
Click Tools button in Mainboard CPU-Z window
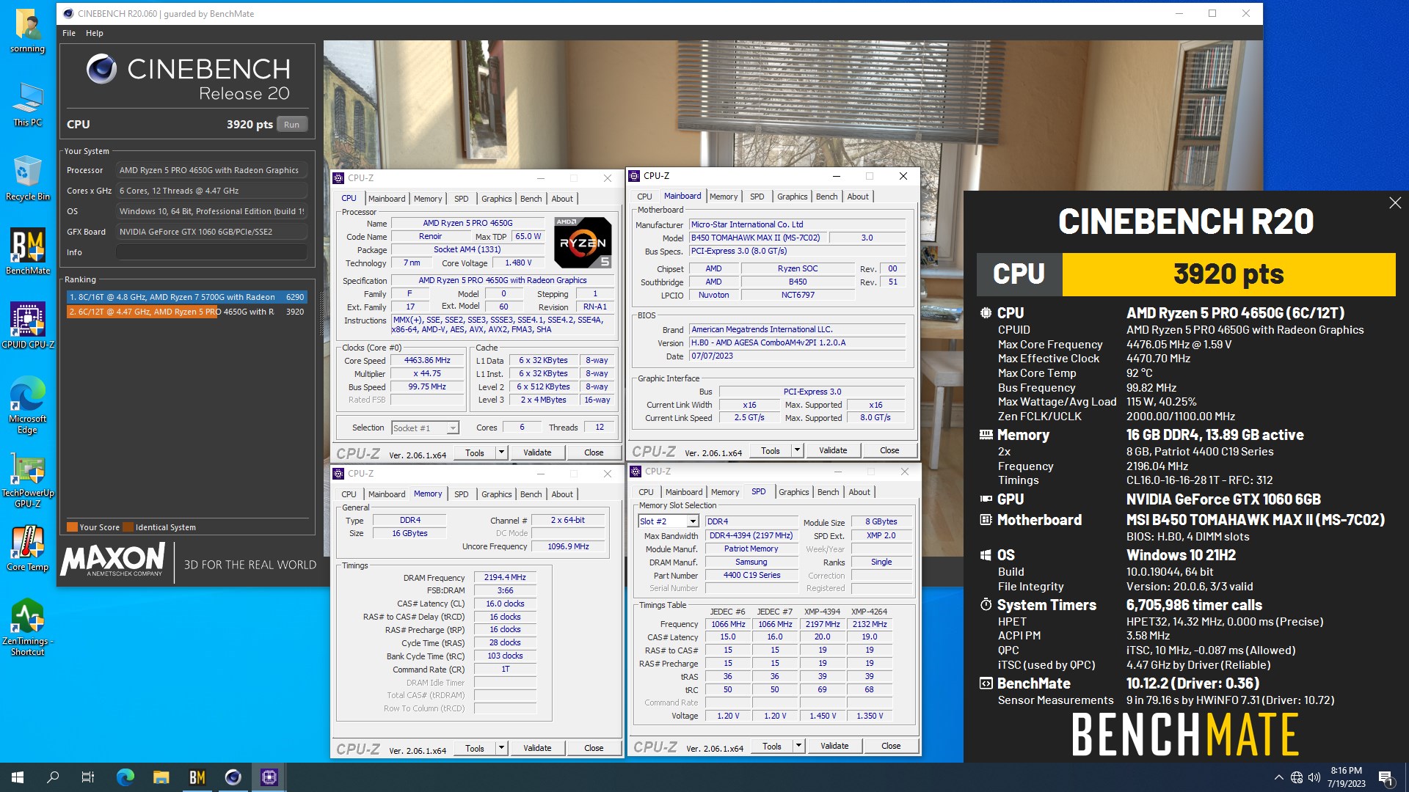tap(771, 450)
